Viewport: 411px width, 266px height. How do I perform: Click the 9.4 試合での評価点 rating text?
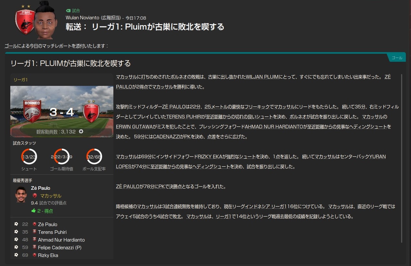(x=49, y=203)
